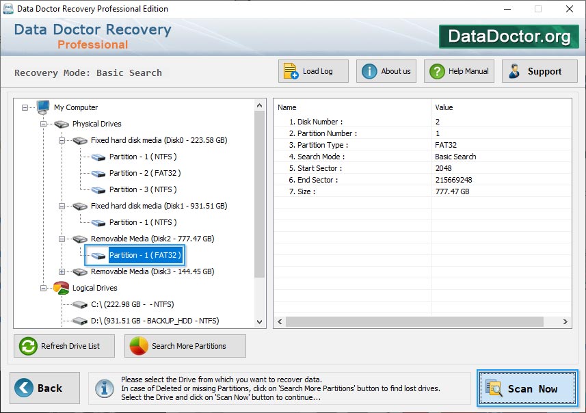Select Partition - 2 ( FAT32 ) row
Image resolution: width=586 pixels, height=413 pixels.
(x=145, y=173)
